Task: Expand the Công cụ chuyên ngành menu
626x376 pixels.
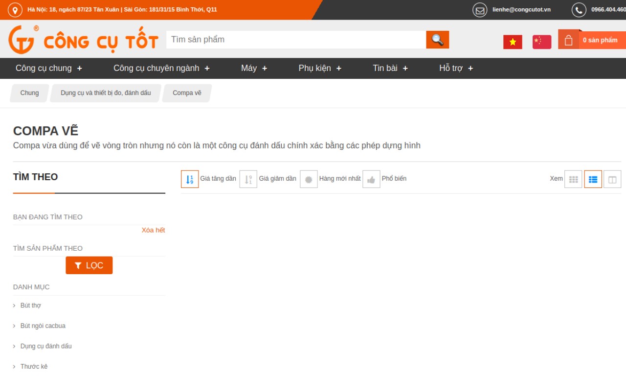Action: point(161,68)
